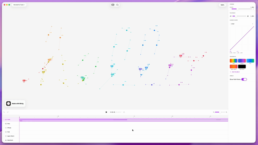This screenshot has width=258, height=145.
Task: Select the iMac layer row
Action: (x=11, y=124)
